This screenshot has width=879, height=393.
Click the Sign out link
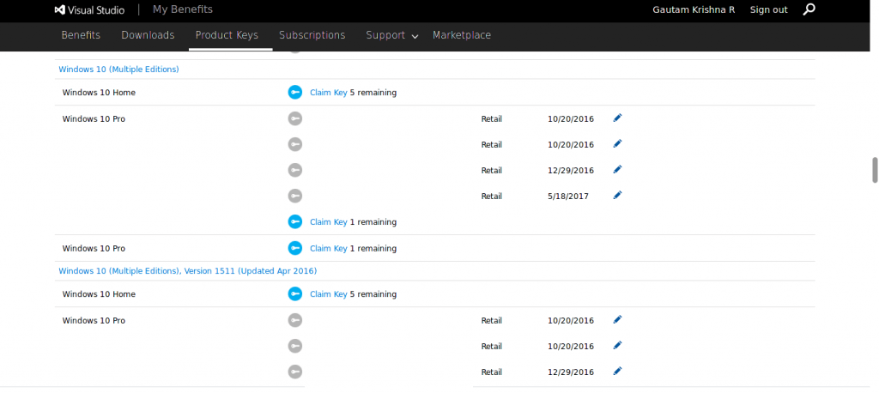(x=768, y=9)
